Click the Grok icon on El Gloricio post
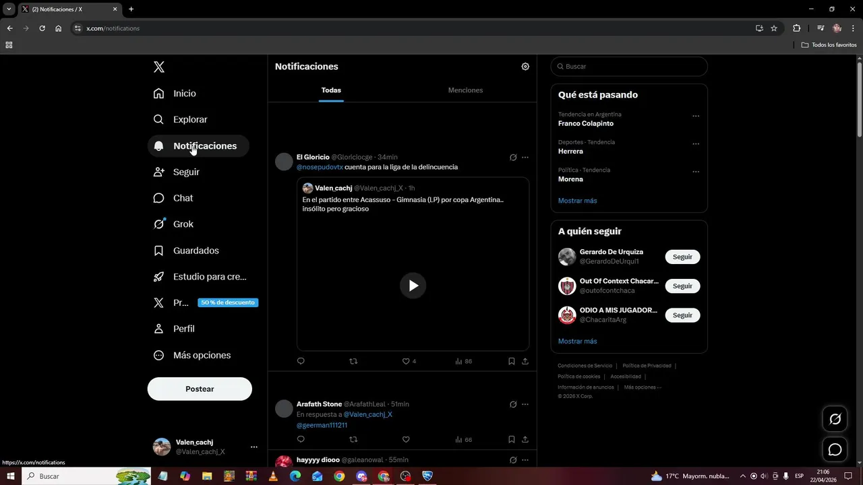 (513, 157)
